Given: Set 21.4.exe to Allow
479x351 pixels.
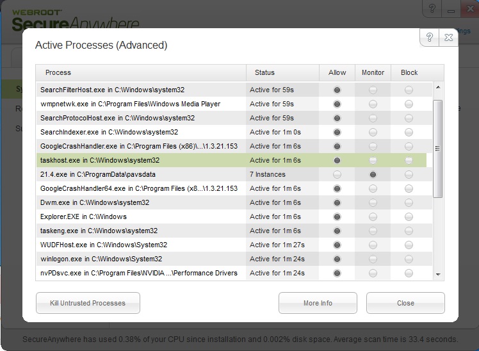Looking at the screenshot, I should (x=337, y=174).
